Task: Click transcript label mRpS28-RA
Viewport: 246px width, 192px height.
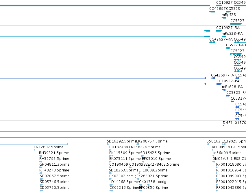Action: click(x=232, y=34)
